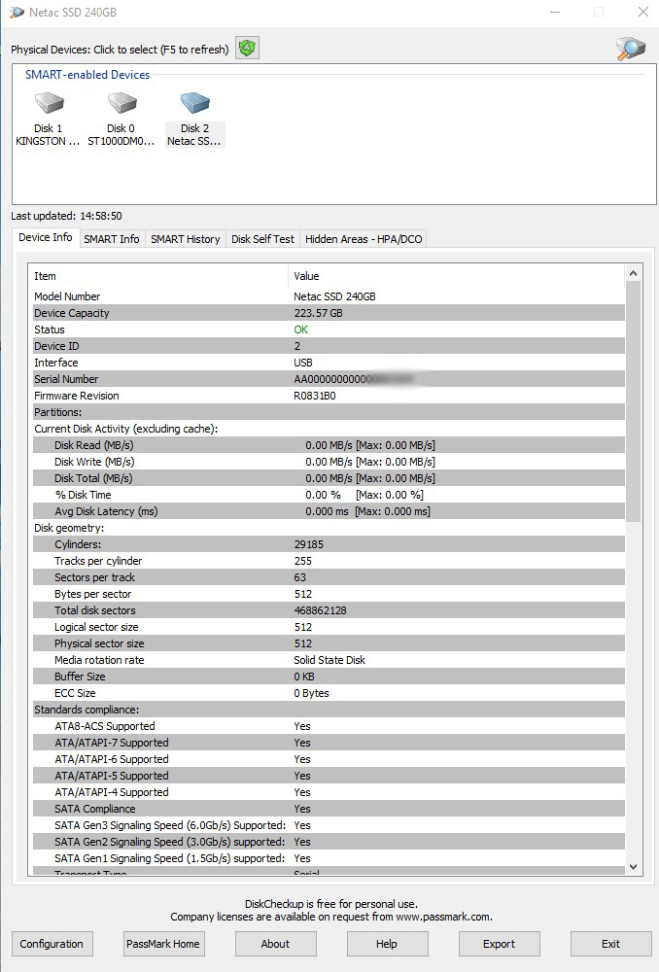The height and width of the screenshot is (972, 659).
Task: Select SATA Gen3 Signaling Speed row
Action: pyautogui.click(x=327, y=825)
